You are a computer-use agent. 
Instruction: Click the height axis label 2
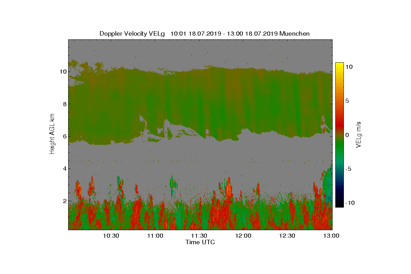point(64,201)
